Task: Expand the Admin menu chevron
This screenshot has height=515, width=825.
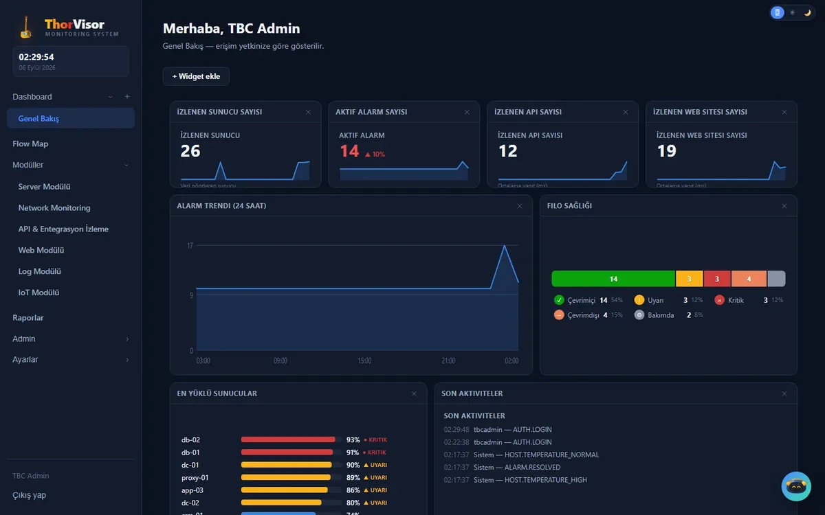Action: click(x=127, y=339)
